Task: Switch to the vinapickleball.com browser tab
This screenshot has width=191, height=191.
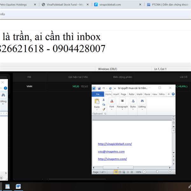Action: pos(118,5)
